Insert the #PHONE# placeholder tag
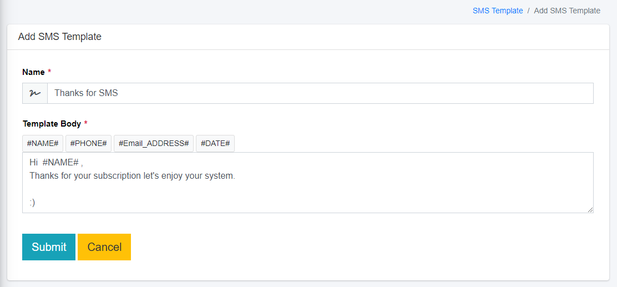 point(89,143)
